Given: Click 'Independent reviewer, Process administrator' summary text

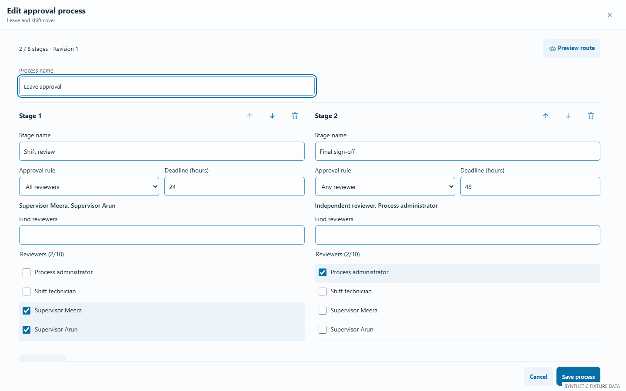Looking at the screenshot, I should pos(376,206).
